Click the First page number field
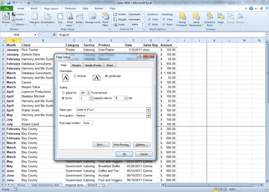Viewport: 269px width, 192px height. point(88,123)
